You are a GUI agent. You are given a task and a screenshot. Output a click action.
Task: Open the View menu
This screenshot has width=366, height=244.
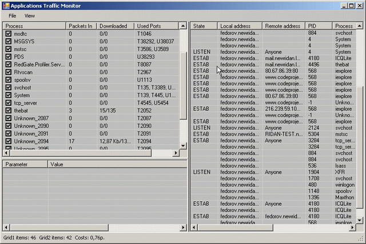coord(30,16)
